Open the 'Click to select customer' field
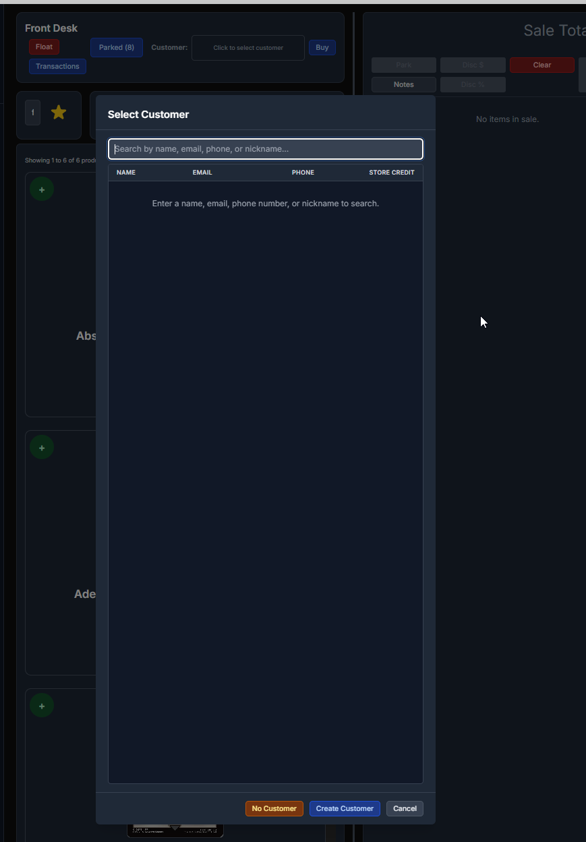586x842 pixels. (248, 48)
